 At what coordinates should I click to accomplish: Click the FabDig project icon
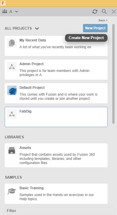12,114
